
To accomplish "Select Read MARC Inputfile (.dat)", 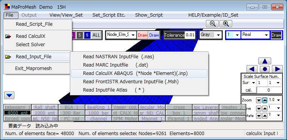I will click(x=139, y=65).
